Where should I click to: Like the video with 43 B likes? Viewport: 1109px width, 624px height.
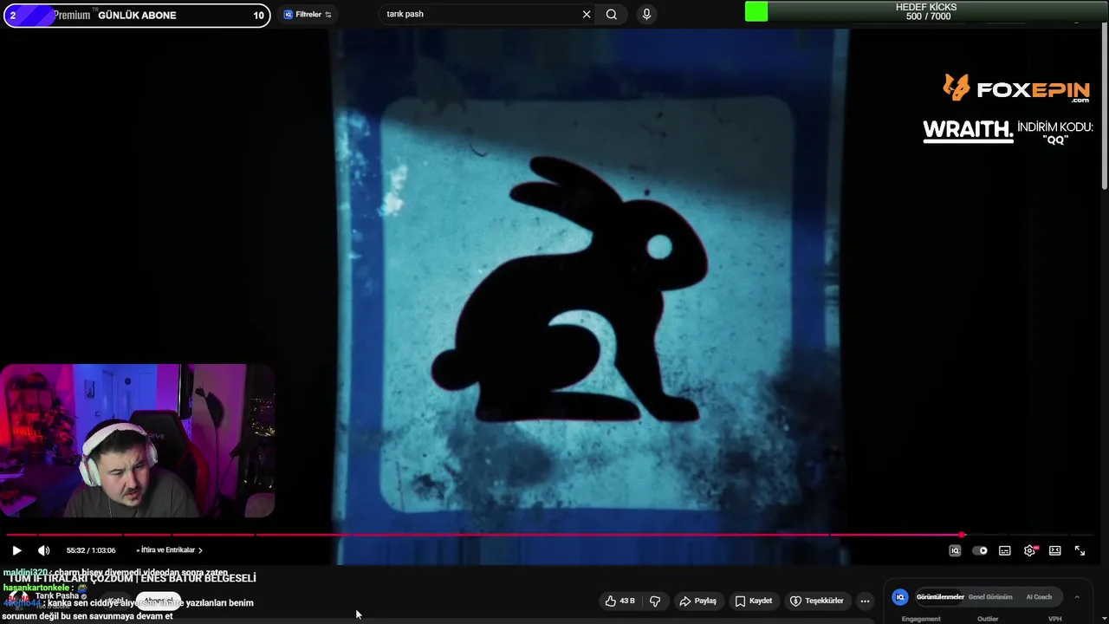(x=620, y=601)
